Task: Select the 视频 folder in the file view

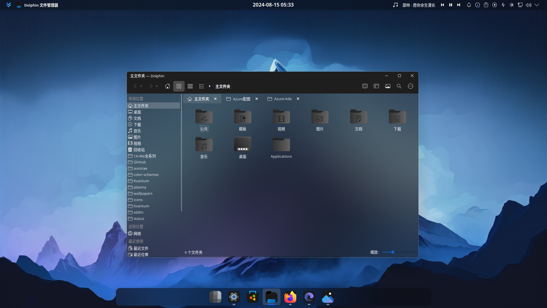Action: point(281,120)
